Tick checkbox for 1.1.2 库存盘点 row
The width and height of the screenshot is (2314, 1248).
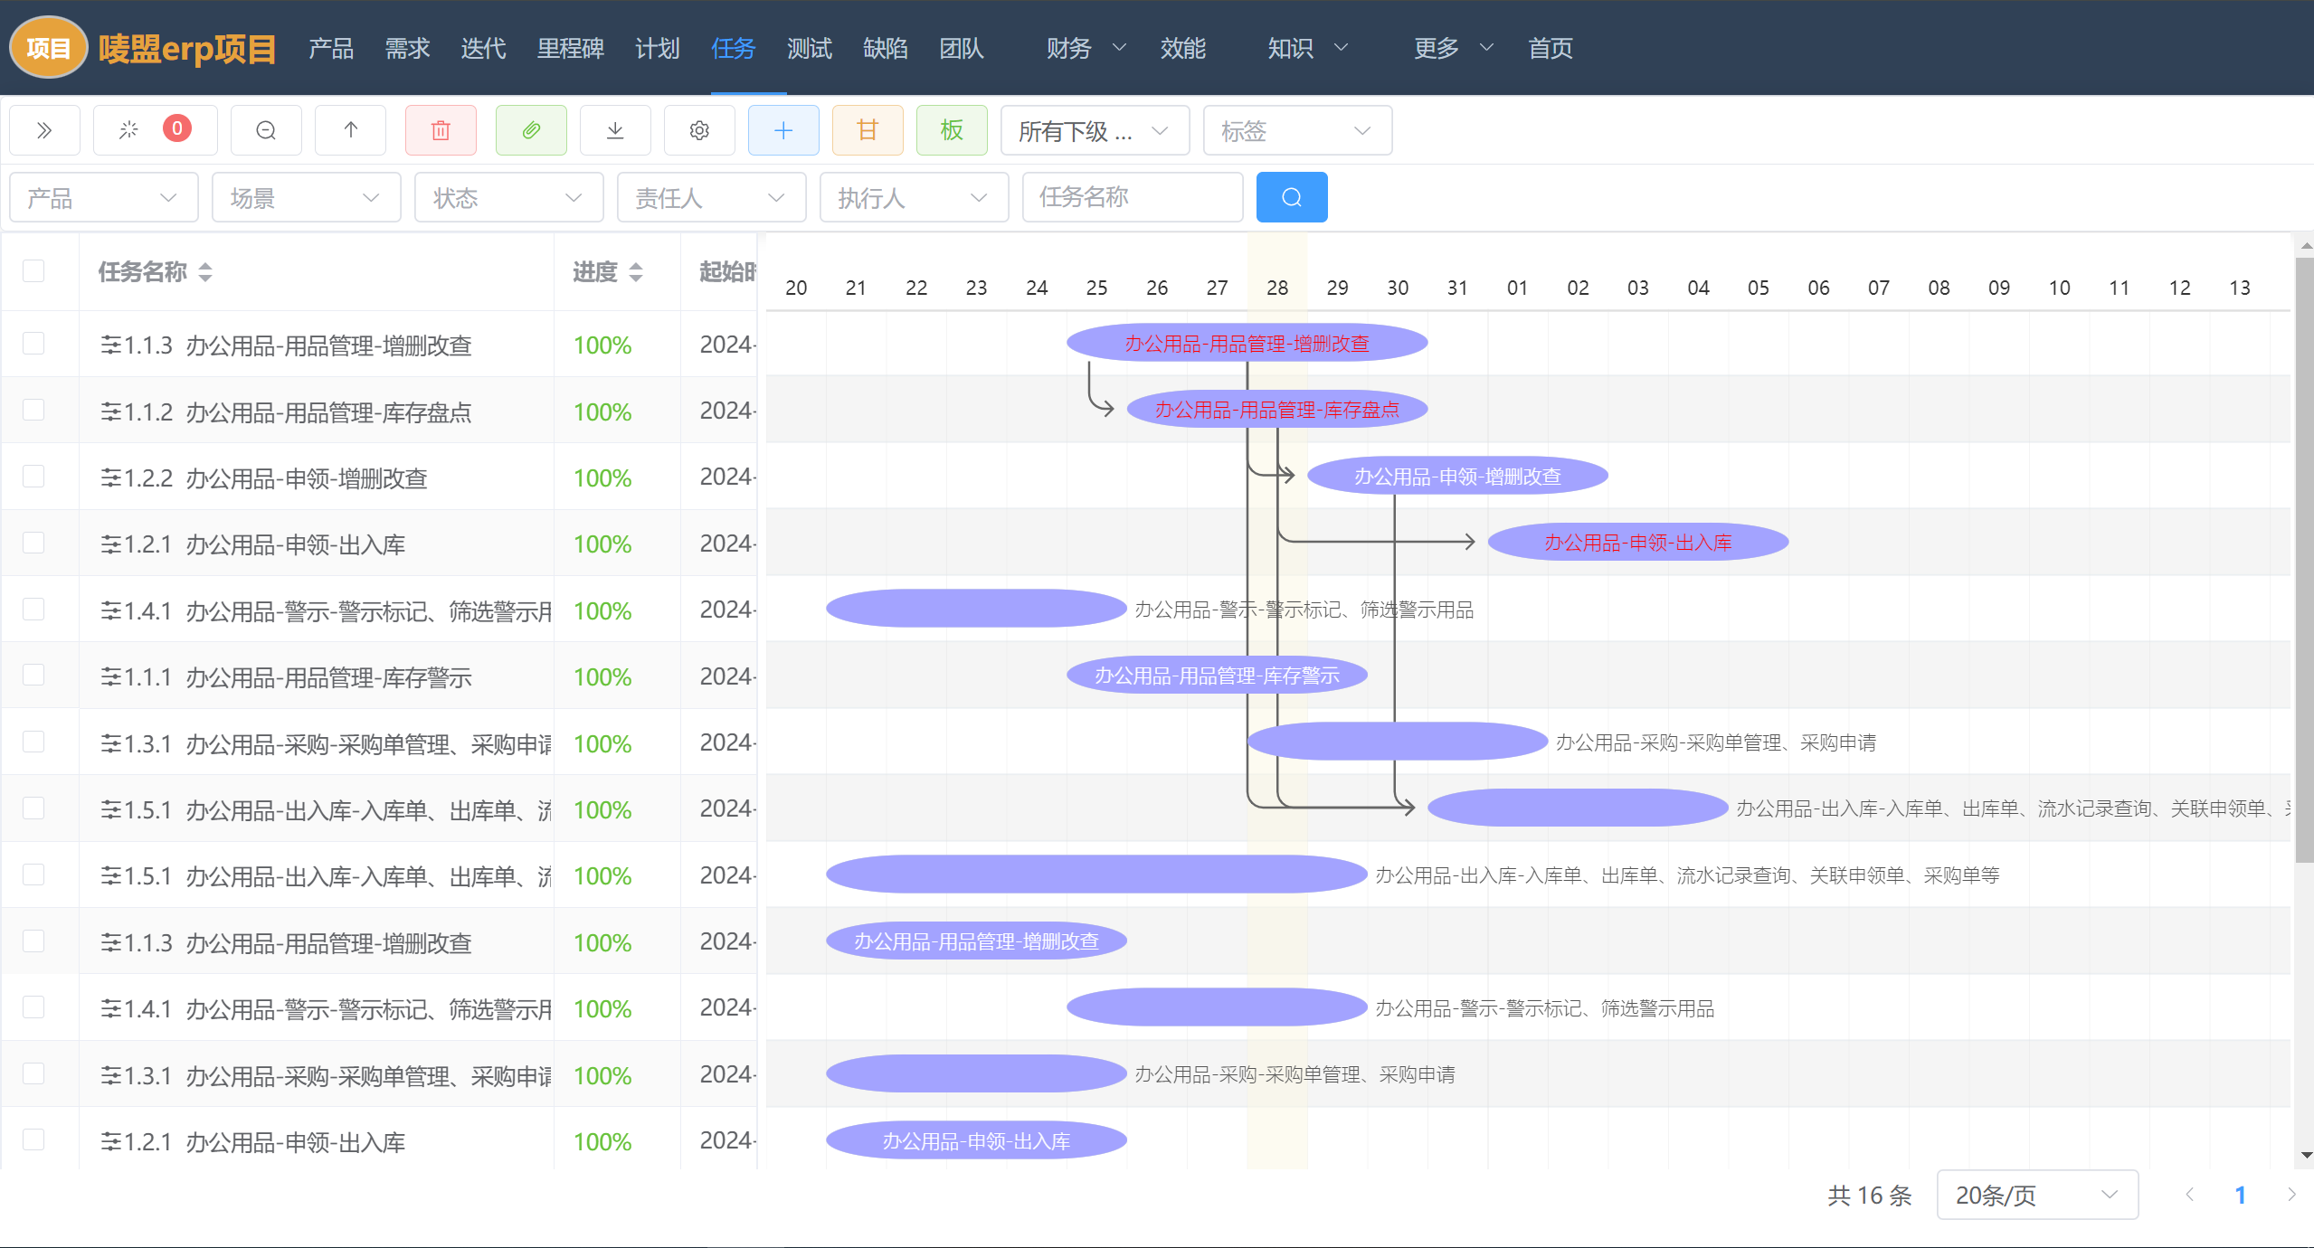[33, 411]
